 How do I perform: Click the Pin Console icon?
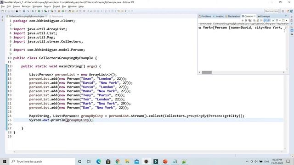[273, 20]
